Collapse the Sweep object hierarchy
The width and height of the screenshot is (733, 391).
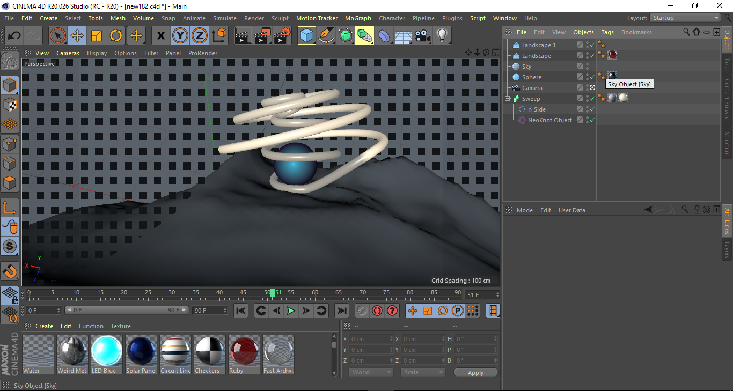point(507,99)
